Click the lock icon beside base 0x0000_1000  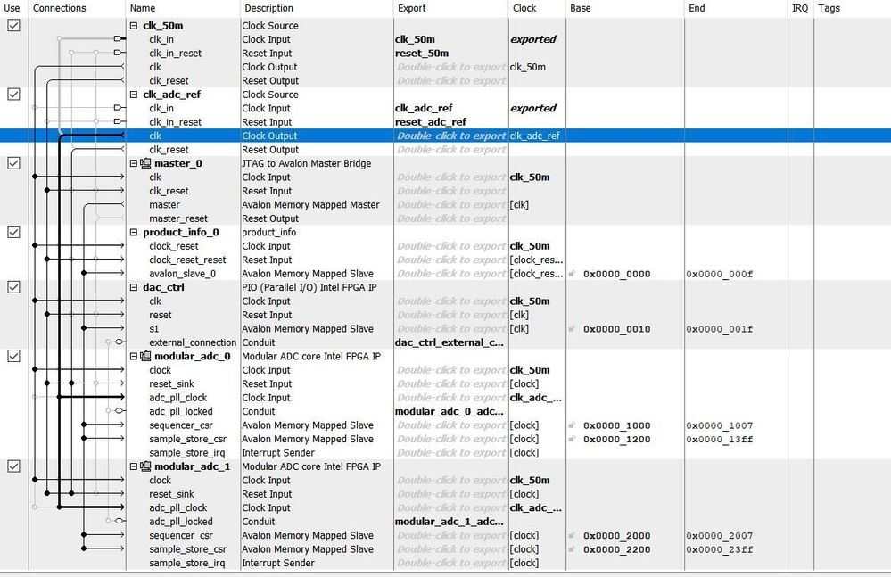pos(573,425)
